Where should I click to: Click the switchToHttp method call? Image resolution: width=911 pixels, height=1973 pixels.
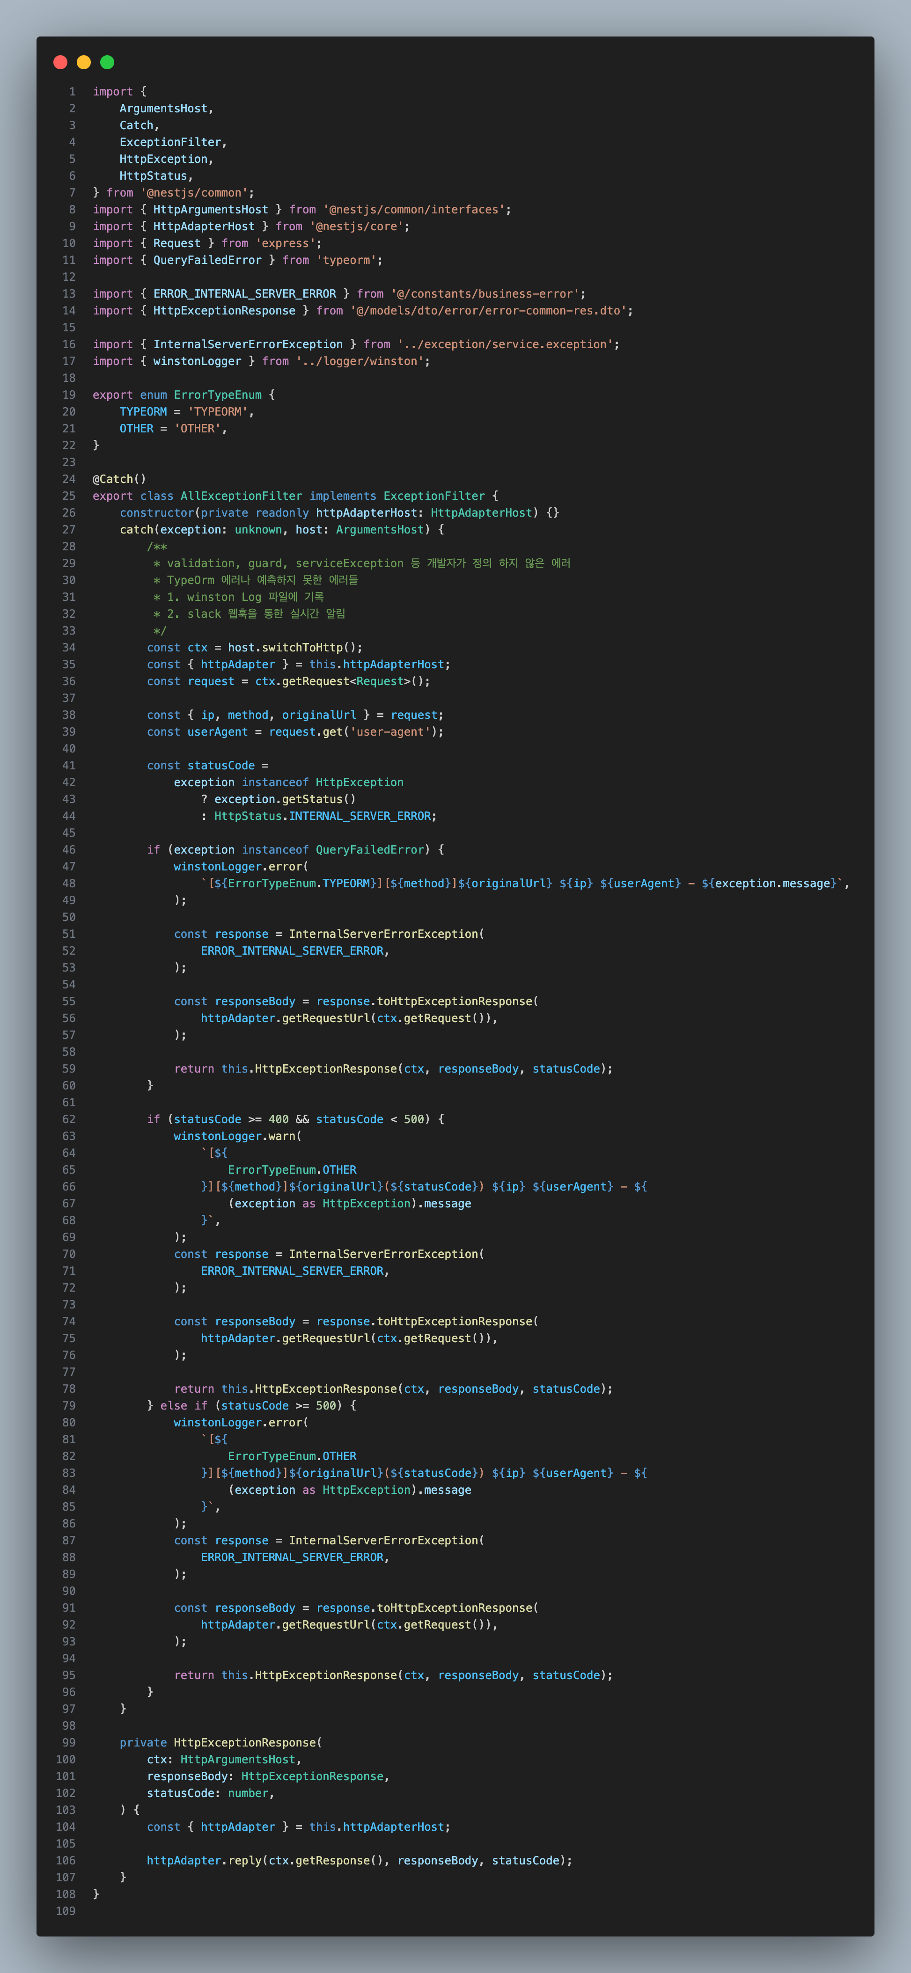[x=301, y=647]
